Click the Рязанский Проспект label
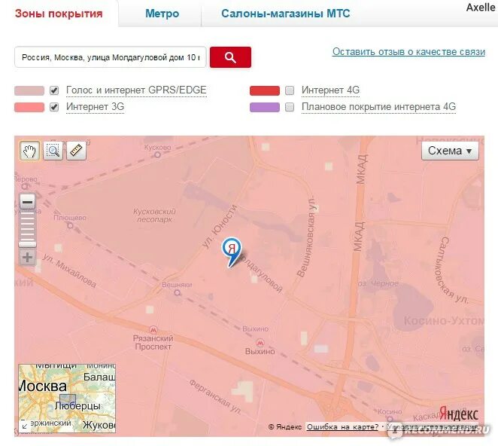Viewport: 498px width, 446px height. pyautogui.click(x=153, y=343)
